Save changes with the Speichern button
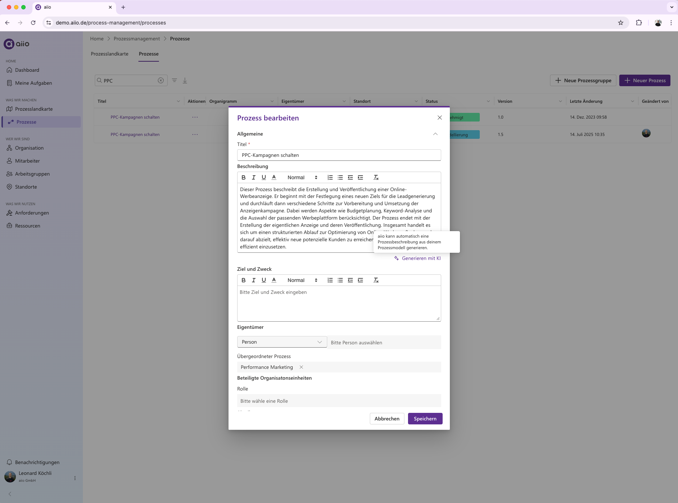The height and width of the screenshot is (503, 678). click(425, 419)
